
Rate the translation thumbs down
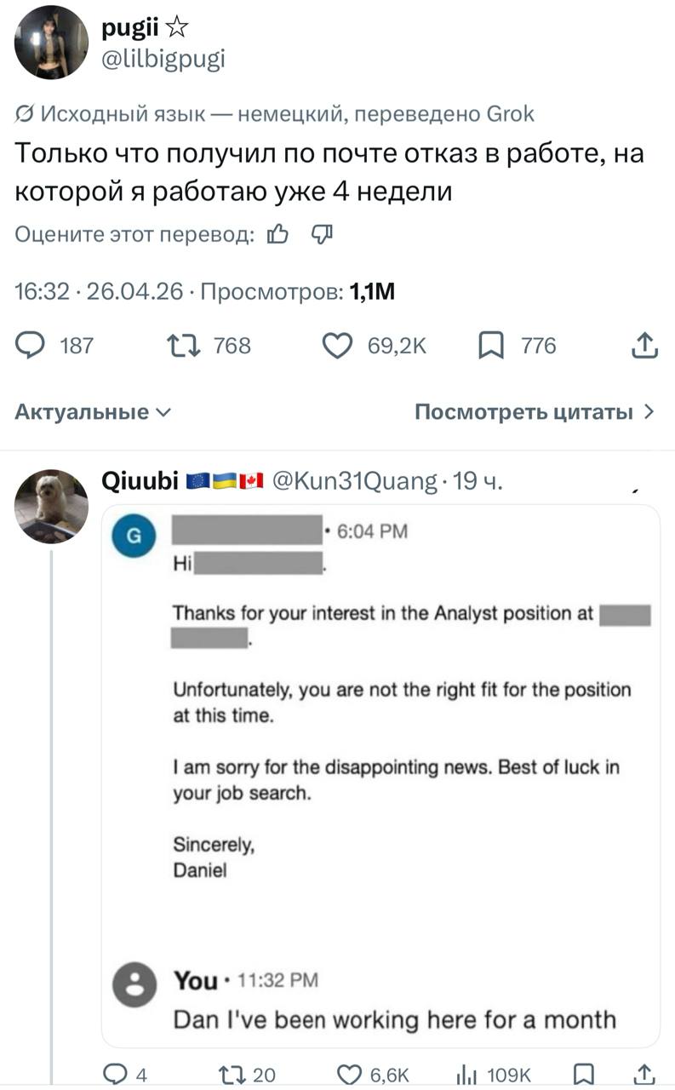click(322, 235)
